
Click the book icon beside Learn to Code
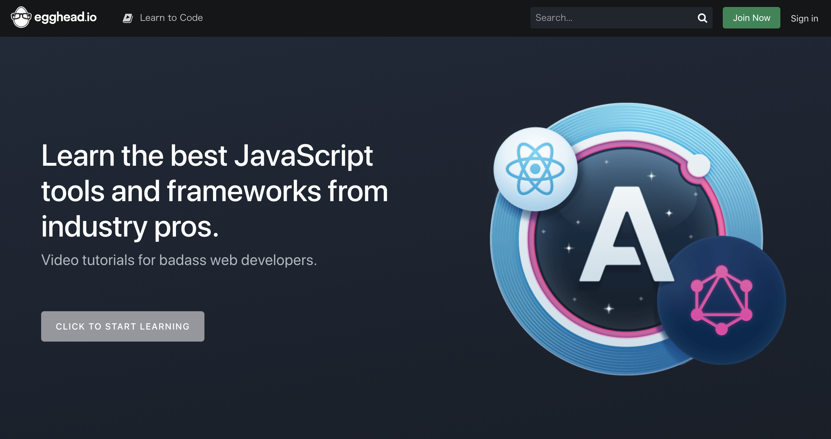(128, 18)
